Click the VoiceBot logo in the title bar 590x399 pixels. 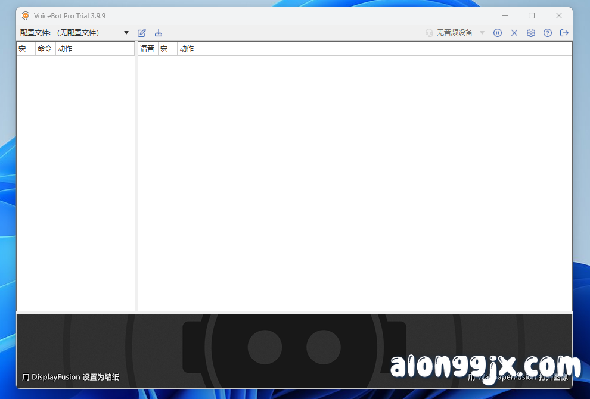pyautogui.click(x=25, y=15)
